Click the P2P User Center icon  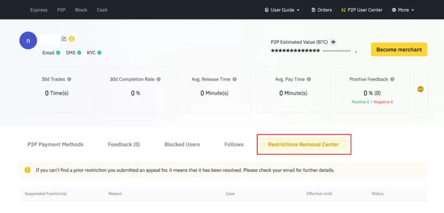click(x=343, y=10)
